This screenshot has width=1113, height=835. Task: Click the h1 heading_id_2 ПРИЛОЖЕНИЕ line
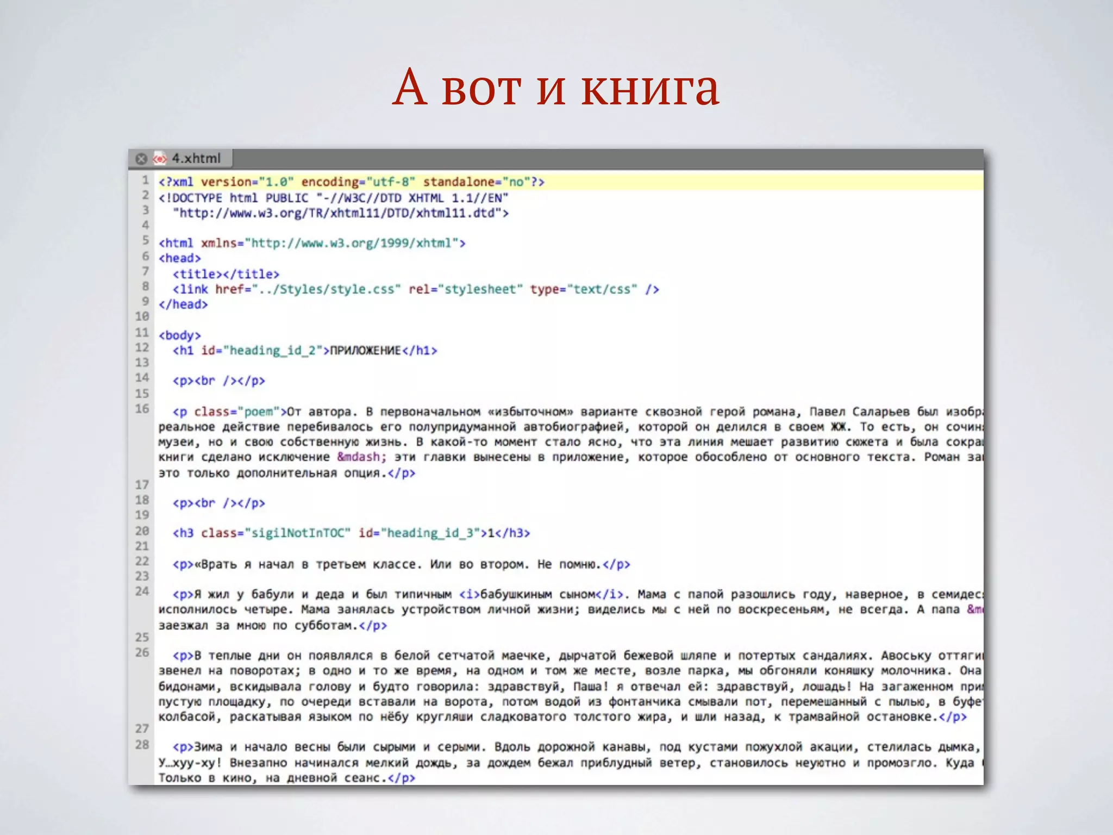point(305,351)
